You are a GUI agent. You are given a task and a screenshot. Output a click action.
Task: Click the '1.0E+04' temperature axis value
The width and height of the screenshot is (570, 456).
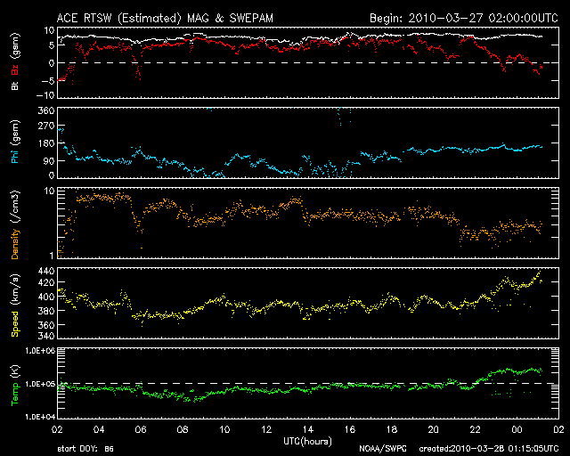(x=40, y=417)
